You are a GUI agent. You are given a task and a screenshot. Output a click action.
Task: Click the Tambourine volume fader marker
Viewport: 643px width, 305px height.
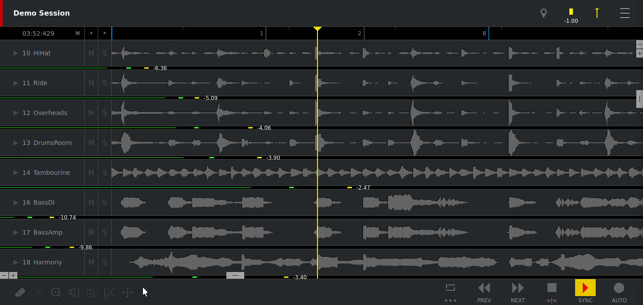pos(350,188)
